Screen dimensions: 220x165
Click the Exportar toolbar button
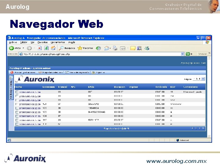[98, 72]
